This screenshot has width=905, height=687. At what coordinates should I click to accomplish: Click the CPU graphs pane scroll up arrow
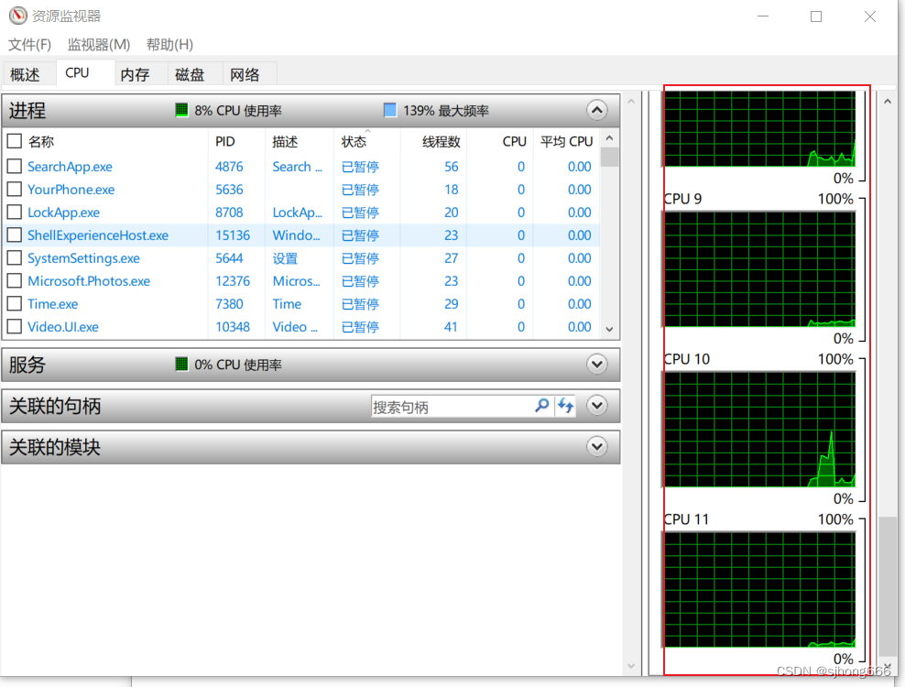pyautogui.click(x=888, y=102)
